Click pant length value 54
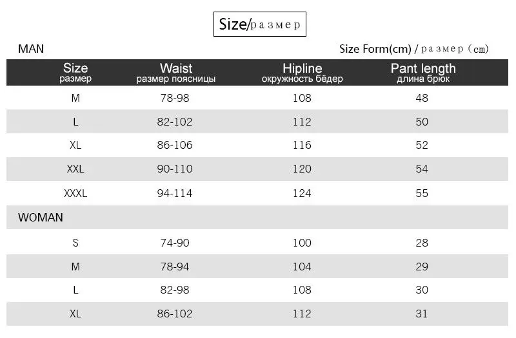This screenshot has width=516, height=338. click(422, 169)
